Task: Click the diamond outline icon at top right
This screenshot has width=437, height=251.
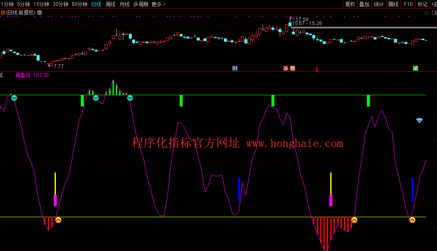Action: pyautogui.click(x=427, y=13)
